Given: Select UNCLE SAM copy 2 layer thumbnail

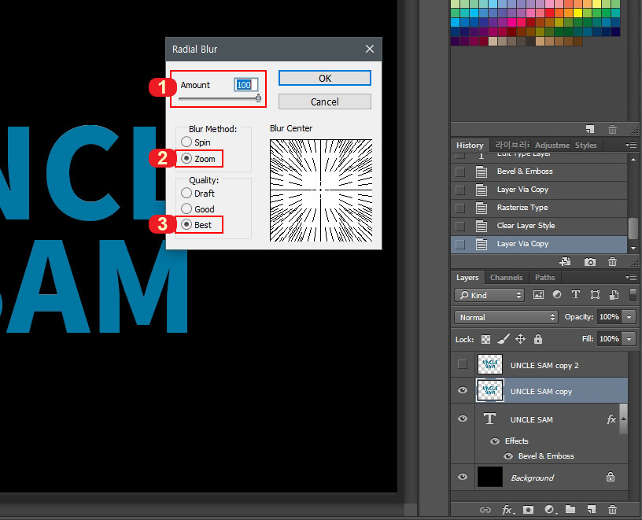Looking at the screenshot, I should pyautogui.click(x=490, y=364).
